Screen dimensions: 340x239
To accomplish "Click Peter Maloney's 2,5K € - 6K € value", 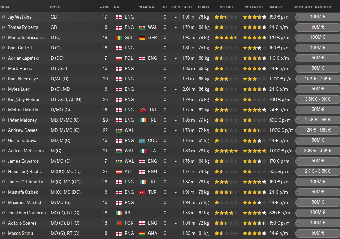I will tap(318, 120).
